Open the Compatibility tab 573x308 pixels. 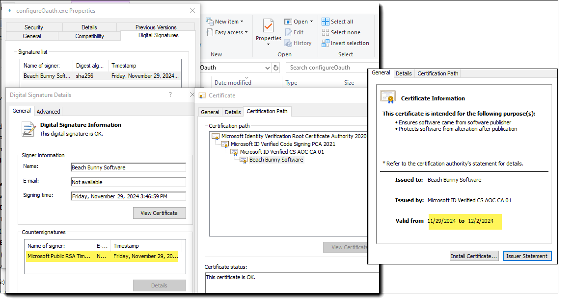click(89, 36)
